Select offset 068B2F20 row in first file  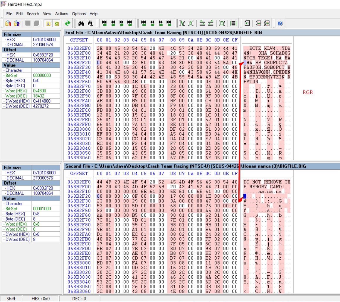79,62
